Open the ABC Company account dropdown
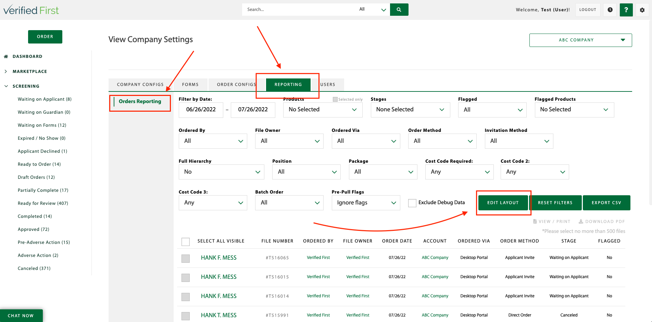 coord(580,40)
